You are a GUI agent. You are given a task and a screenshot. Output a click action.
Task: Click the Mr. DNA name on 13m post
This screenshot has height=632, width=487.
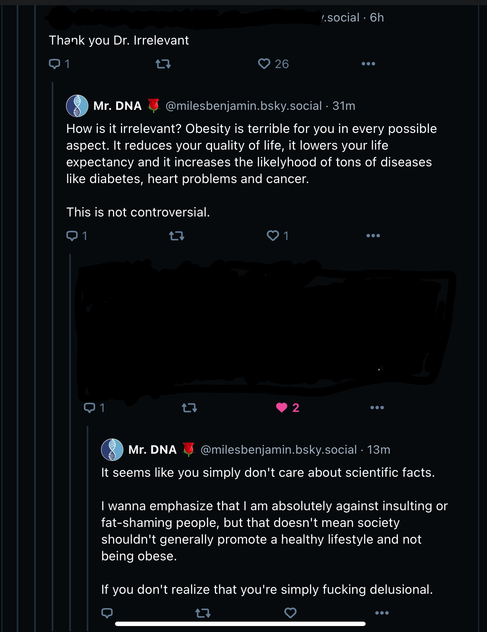pos(152,450)
